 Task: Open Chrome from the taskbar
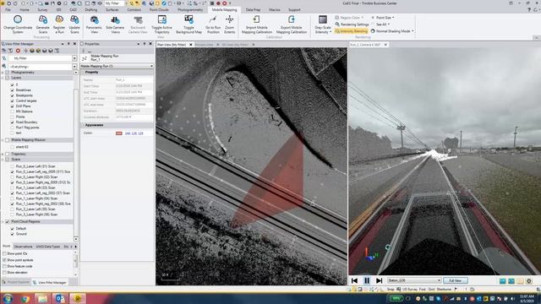point(25,298)
